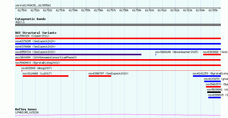Click the nsv6379295 blue variant bar

118,44
